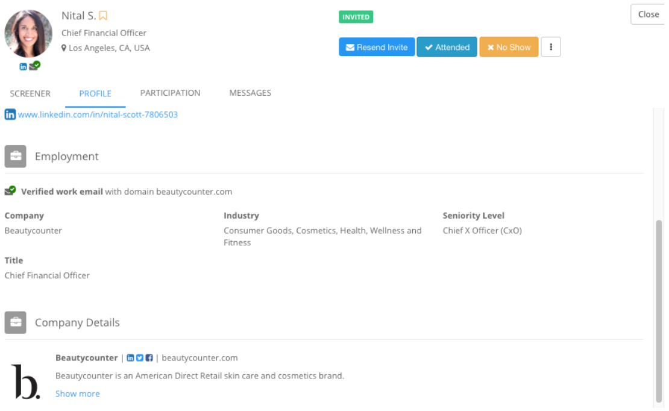Click the vertical scrollbar on the right
This screenshot has width=669, height=411.
point(658,310)
